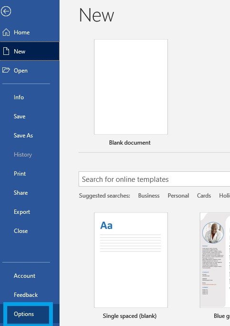
Task: Select New in the sidebar
Action: (30, 51)
